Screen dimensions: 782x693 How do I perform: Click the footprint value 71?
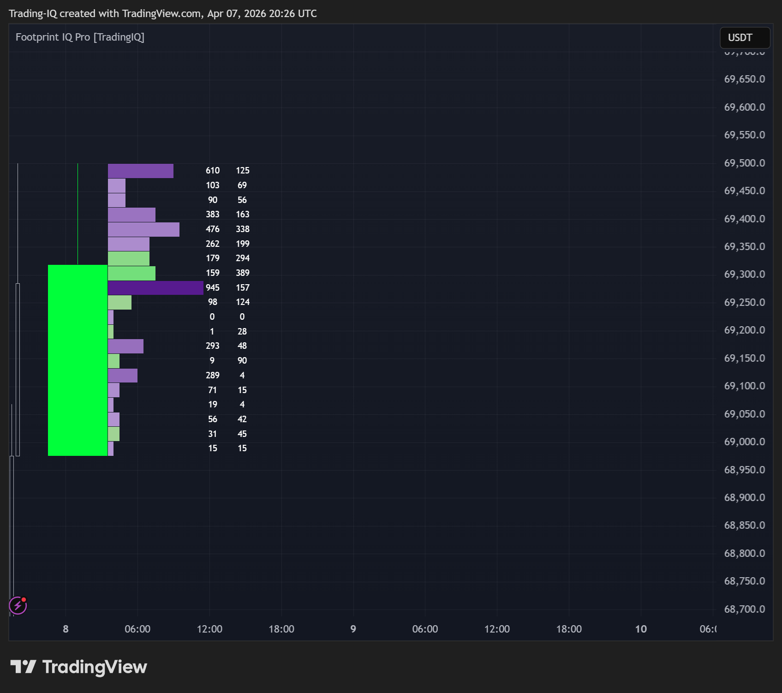point(213,390)
